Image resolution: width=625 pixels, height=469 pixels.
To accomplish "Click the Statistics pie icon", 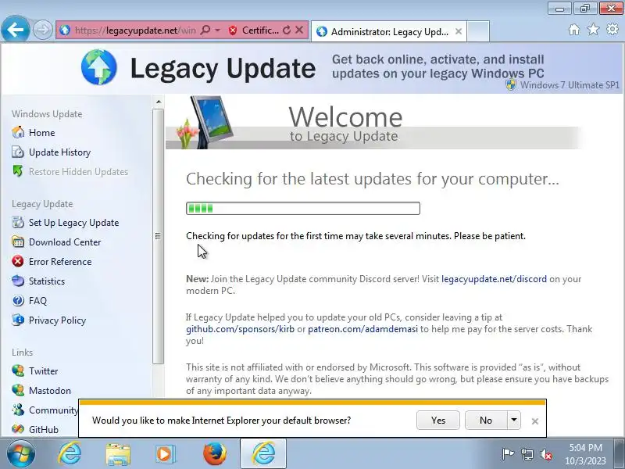I will coord(18,281).
